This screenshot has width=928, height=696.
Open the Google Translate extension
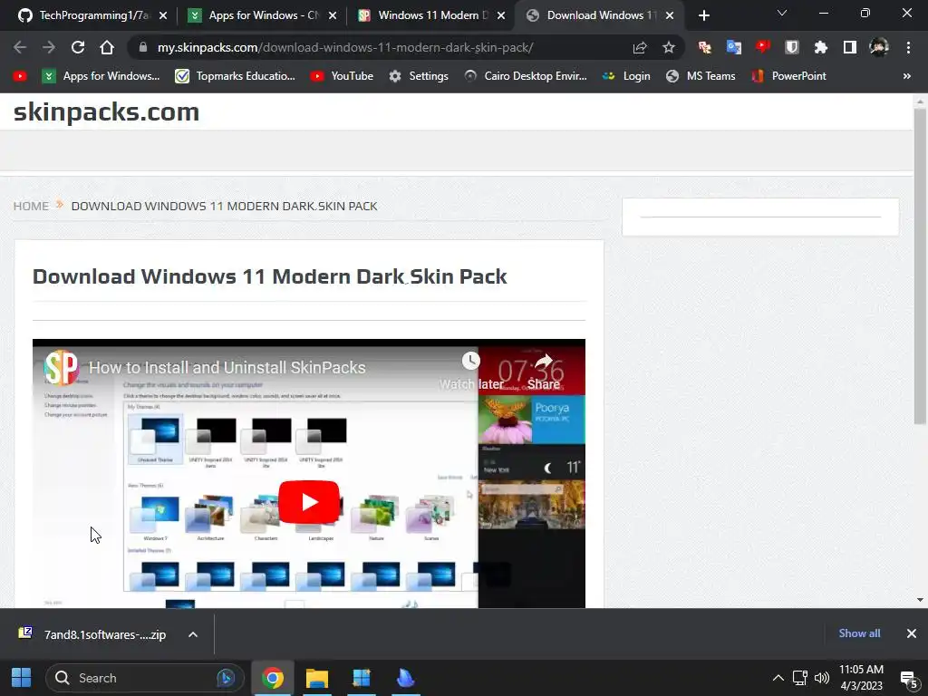[734, 47]
